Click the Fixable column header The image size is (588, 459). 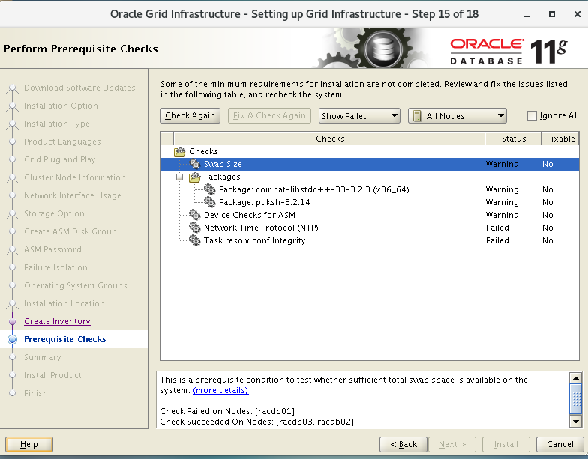(560, 139)
